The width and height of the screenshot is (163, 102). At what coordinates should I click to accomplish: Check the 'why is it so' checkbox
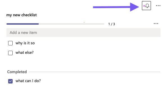click(10, 43)
